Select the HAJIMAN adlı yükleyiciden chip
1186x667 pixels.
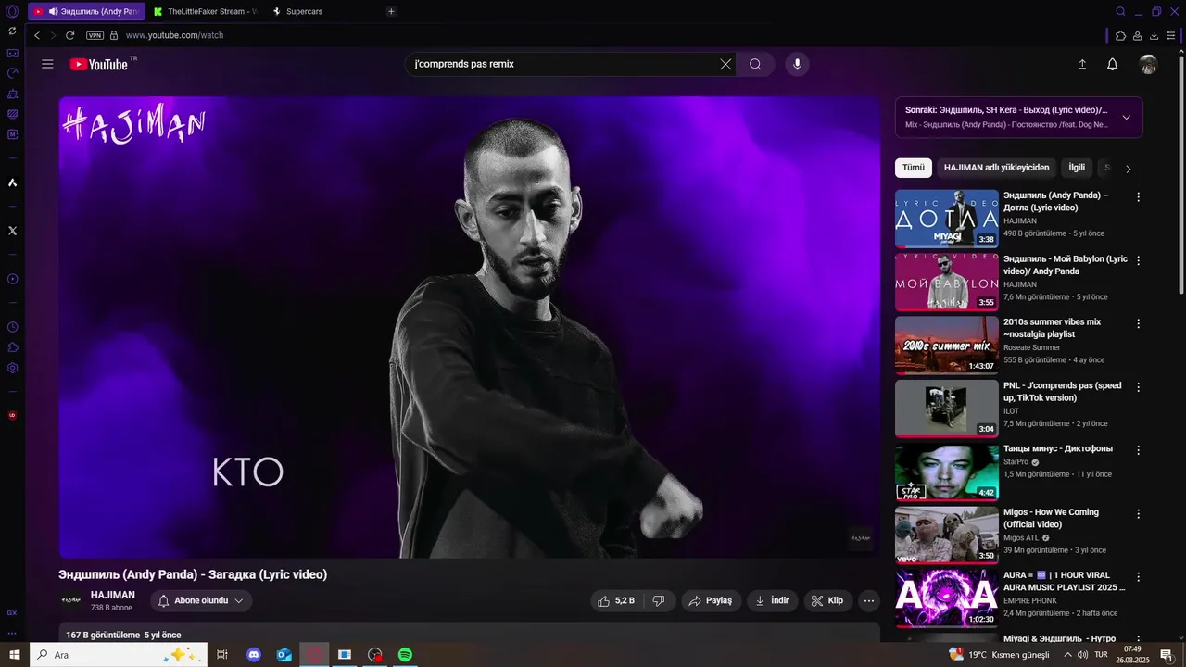click(997, 168)
